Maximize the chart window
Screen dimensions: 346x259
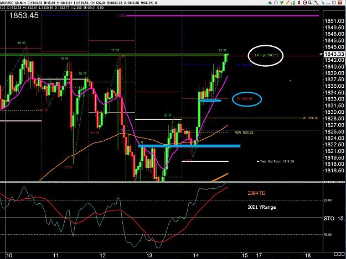point(334,3)
